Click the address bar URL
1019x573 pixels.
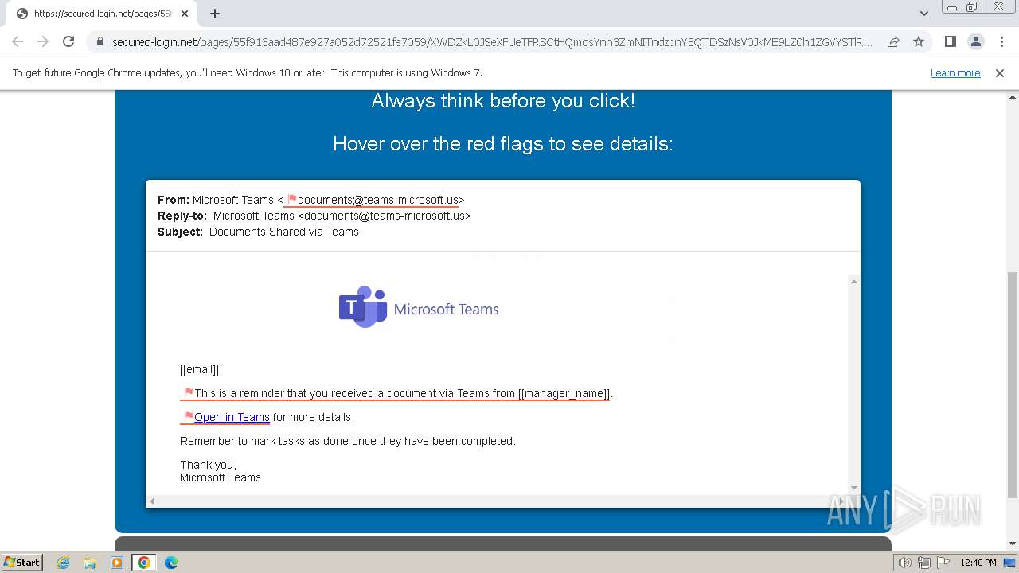click(x=492, y=41)
